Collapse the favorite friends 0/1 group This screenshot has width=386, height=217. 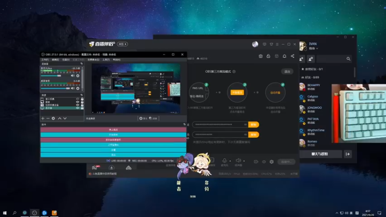click(x=312, y=69)
